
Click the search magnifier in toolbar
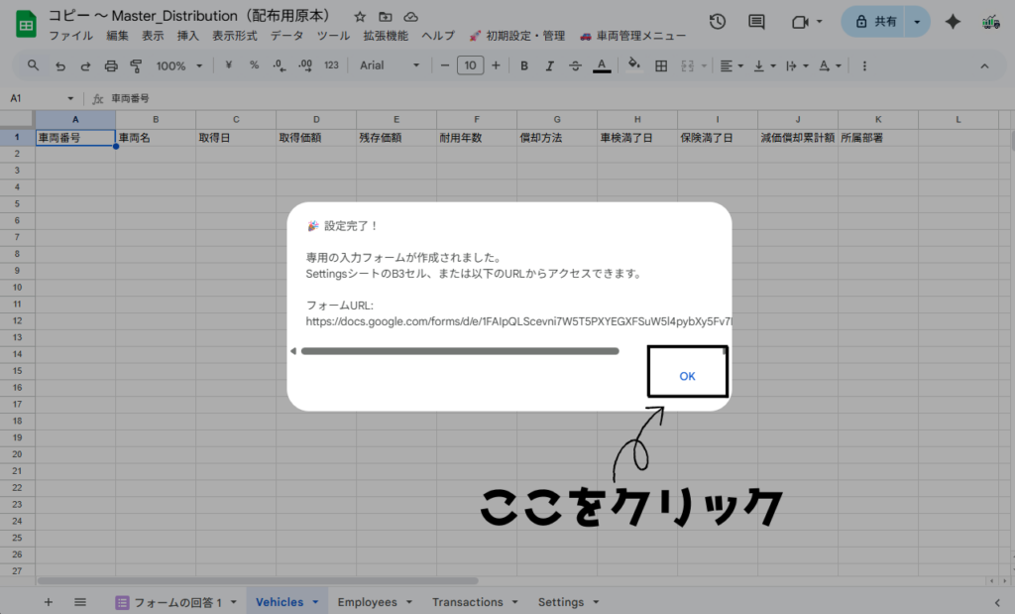(x=34, y=65)
